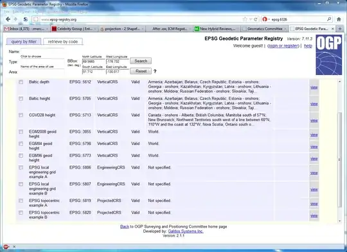This screenshot has width=347, height=252.
Task: Click the Name input field
Action: [x=42, y=51]
